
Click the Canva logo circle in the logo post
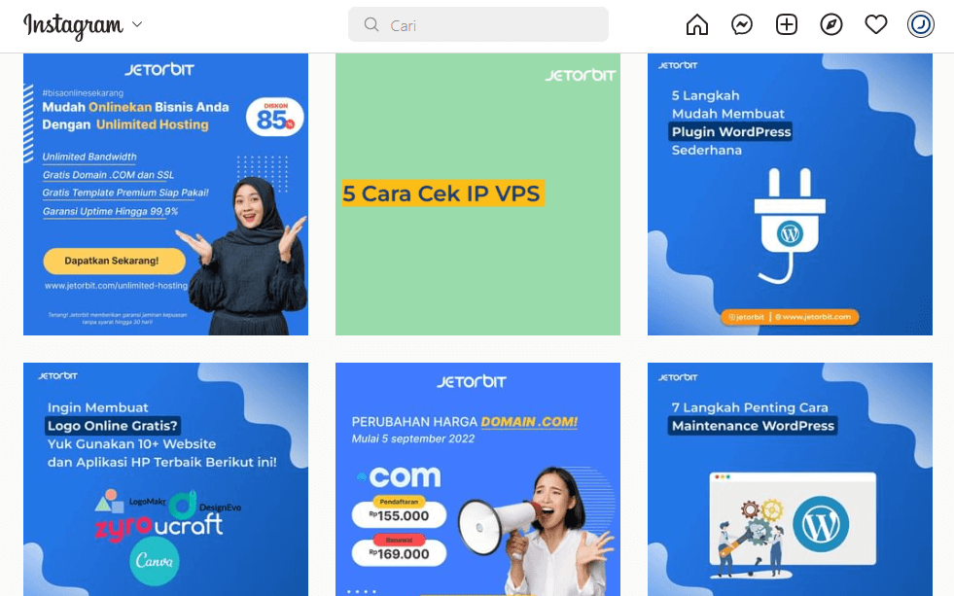[155, 561]
